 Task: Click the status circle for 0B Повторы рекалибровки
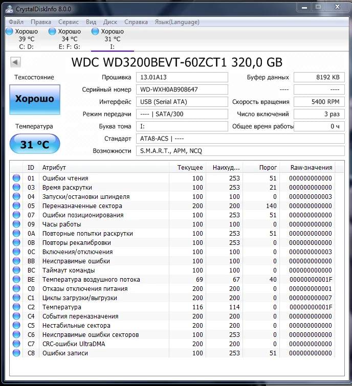tap(16, 242)
